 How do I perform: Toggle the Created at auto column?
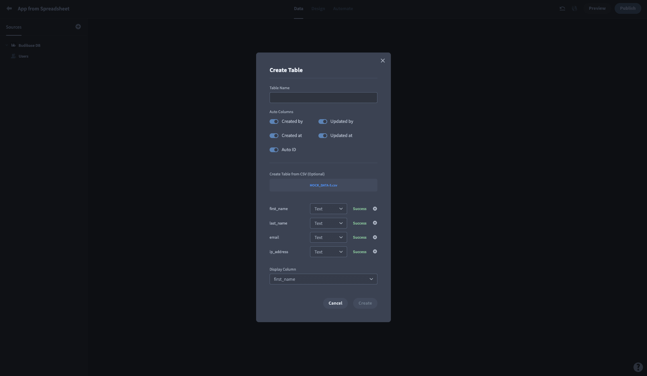[x=274, y=136]
